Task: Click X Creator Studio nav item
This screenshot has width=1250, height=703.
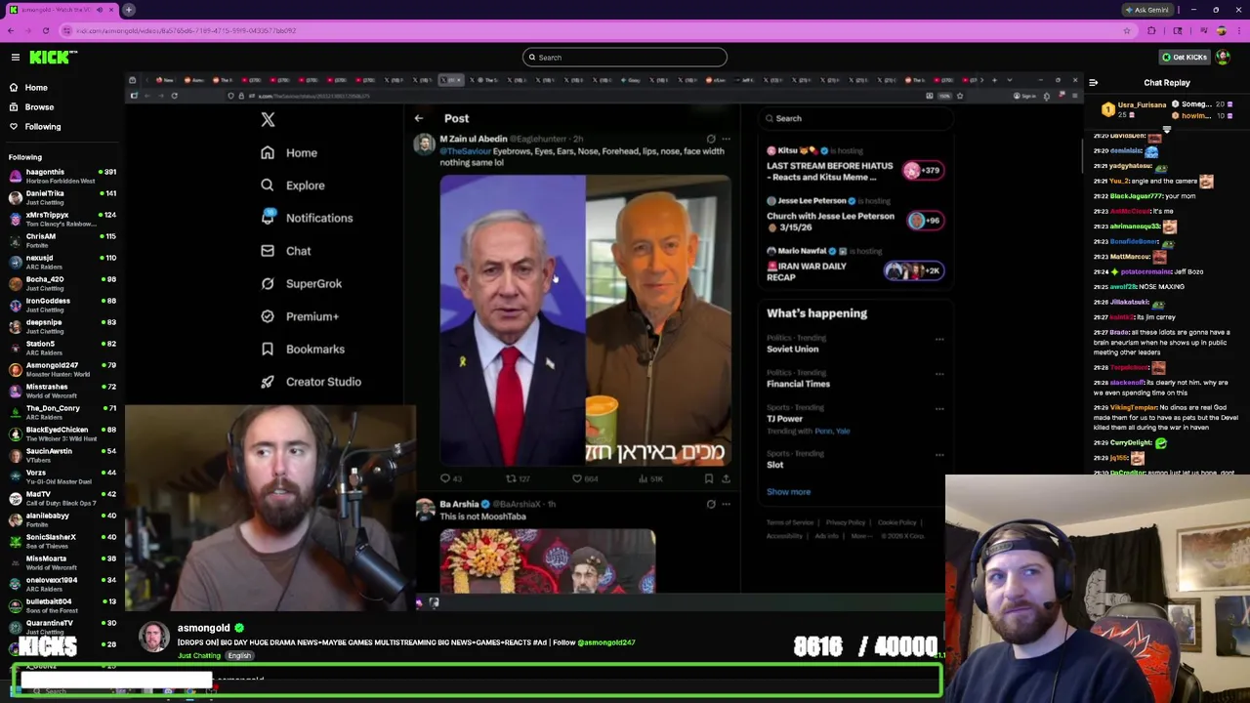Action: [311, 382]
